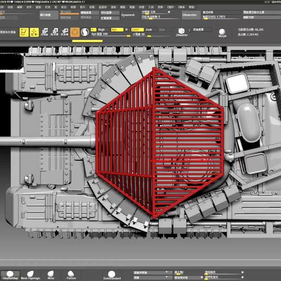The width and height of the screenshot is (281, 281).
Task: Adjust the 5.7971 percentage slider
Action: point(221,17)
